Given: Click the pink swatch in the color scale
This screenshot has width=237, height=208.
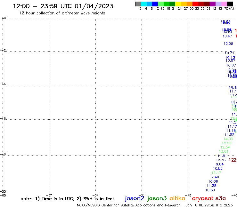Looking at the screenshot, I should pos(224,4).
